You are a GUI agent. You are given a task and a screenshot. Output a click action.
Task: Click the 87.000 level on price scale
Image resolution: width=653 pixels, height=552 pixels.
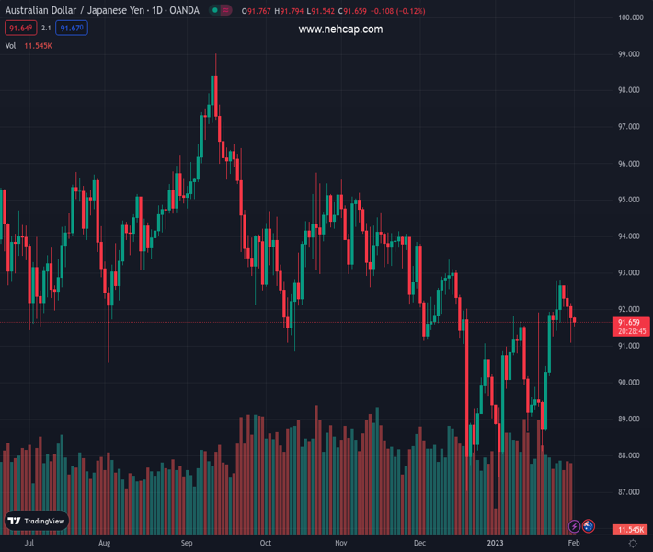tap(629, 492)
